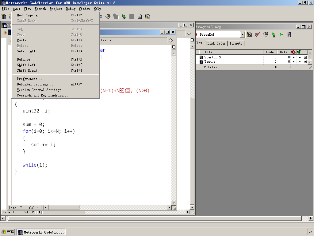Screen dimensions: 314x236
Task: Switch to the Link Order tab
Action: [216, 43]
